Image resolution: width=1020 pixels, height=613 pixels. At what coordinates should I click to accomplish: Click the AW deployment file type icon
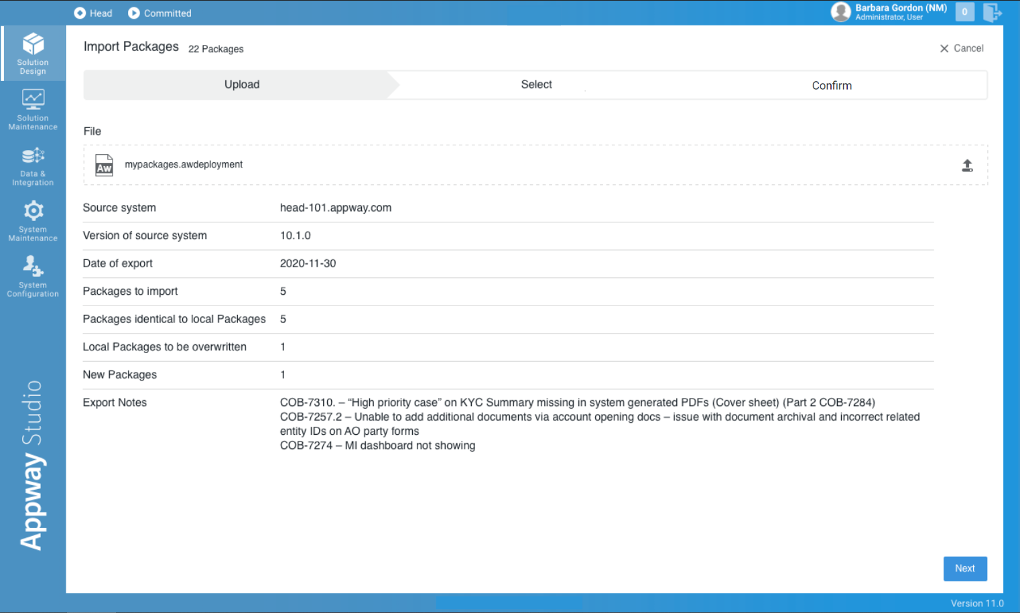(x=104, y=165)
